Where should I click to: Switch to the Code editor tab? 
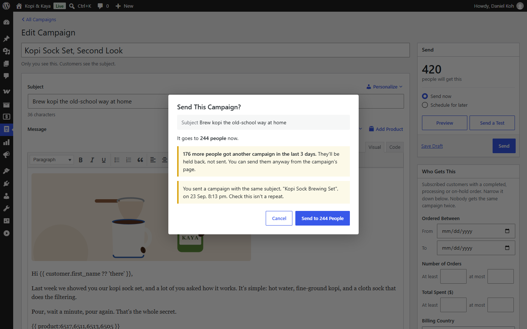pos(395,147)
